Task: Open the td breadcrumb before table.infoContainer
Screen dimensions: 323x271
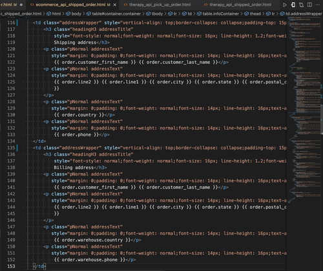Action: tap(187, 14)
